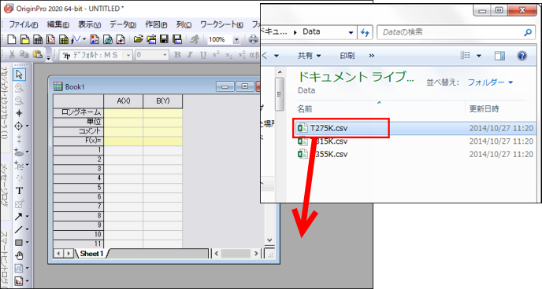
Task: Click the 共有 button in Explorer
Action: (310, 56)
